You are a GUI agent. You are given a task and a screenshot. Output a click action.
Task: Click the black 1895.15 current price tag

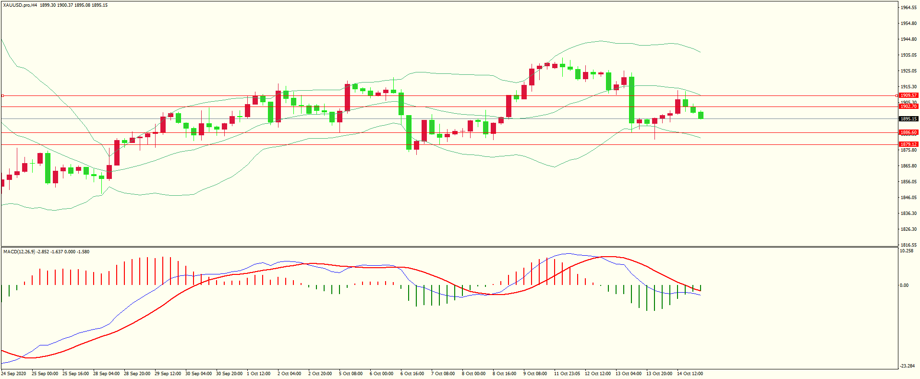[908, 119]
